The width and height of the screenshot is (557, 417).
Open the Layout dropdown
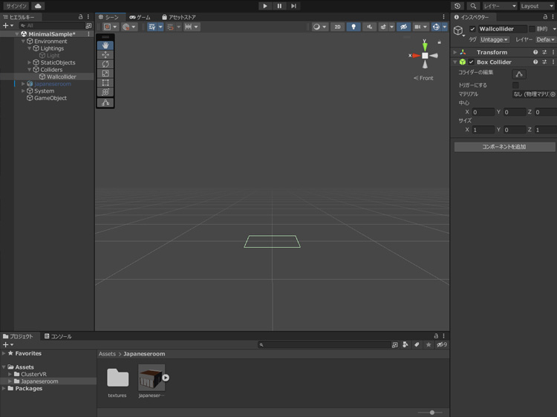(537, 6)
